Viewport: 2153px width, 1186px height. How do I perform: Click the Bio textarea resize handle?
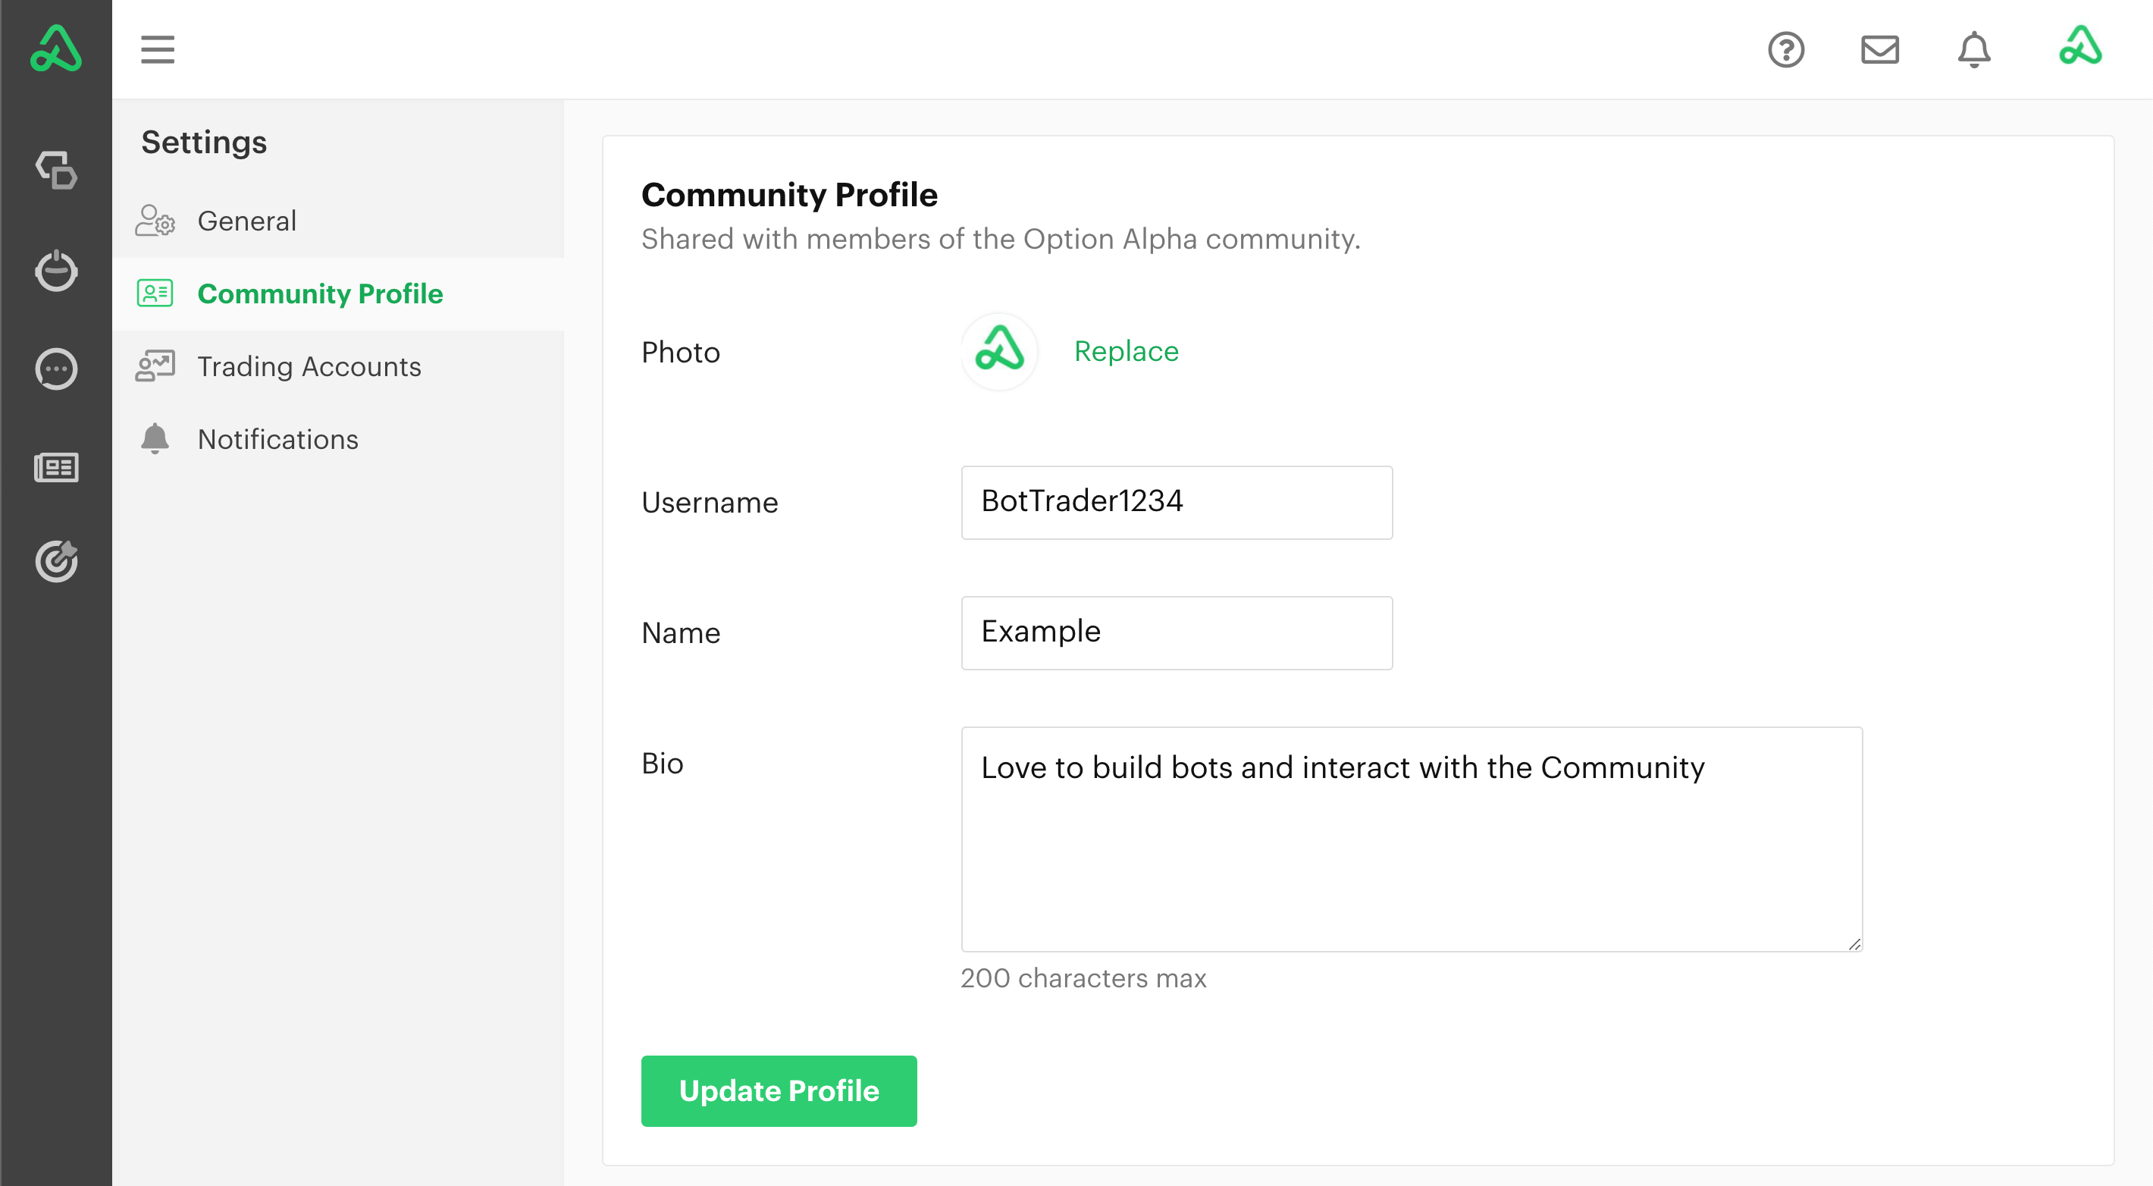[1854, 943]
